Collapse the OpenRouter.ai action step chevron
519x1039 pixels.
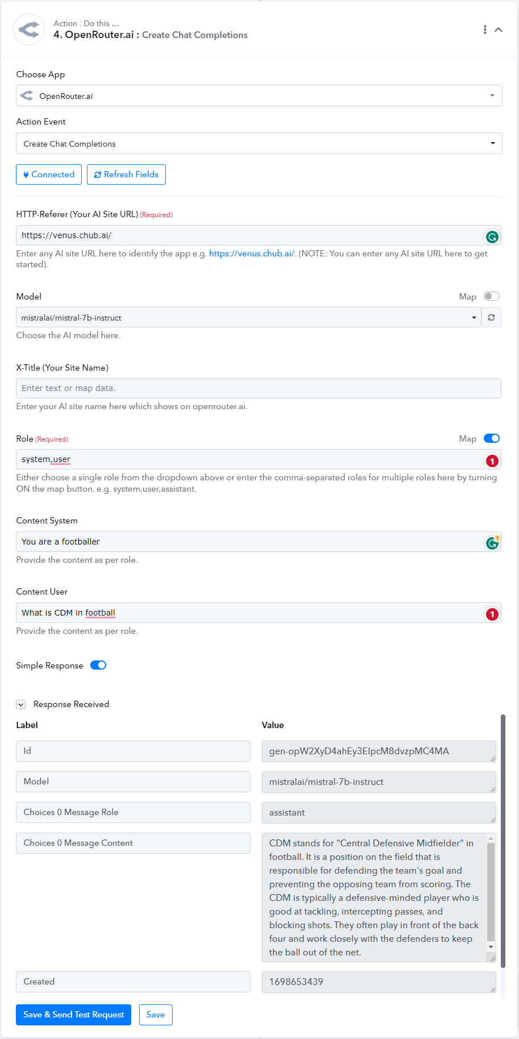pos(499,30)
